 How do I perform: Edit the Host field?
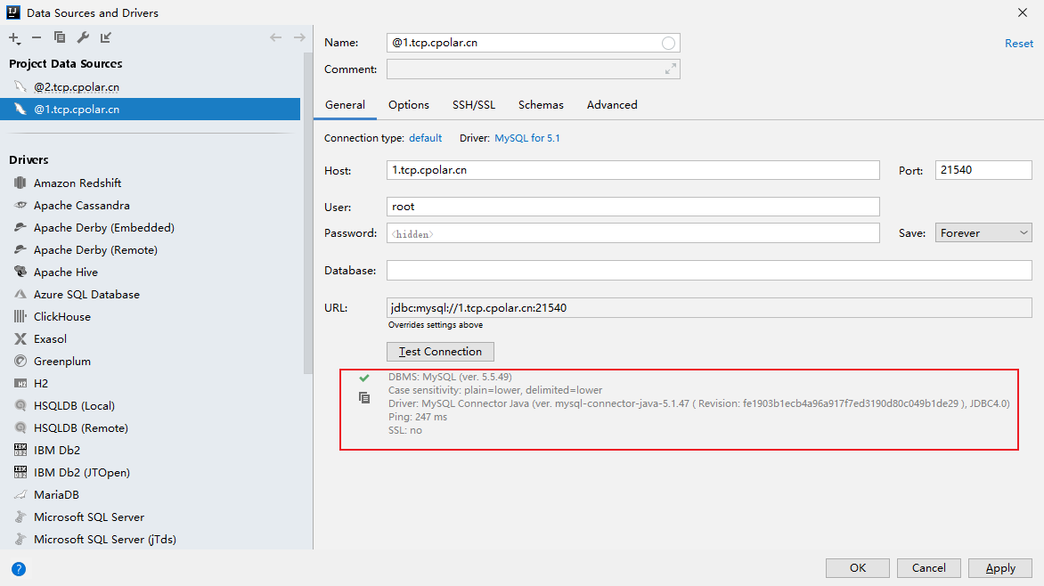[633, 170]
